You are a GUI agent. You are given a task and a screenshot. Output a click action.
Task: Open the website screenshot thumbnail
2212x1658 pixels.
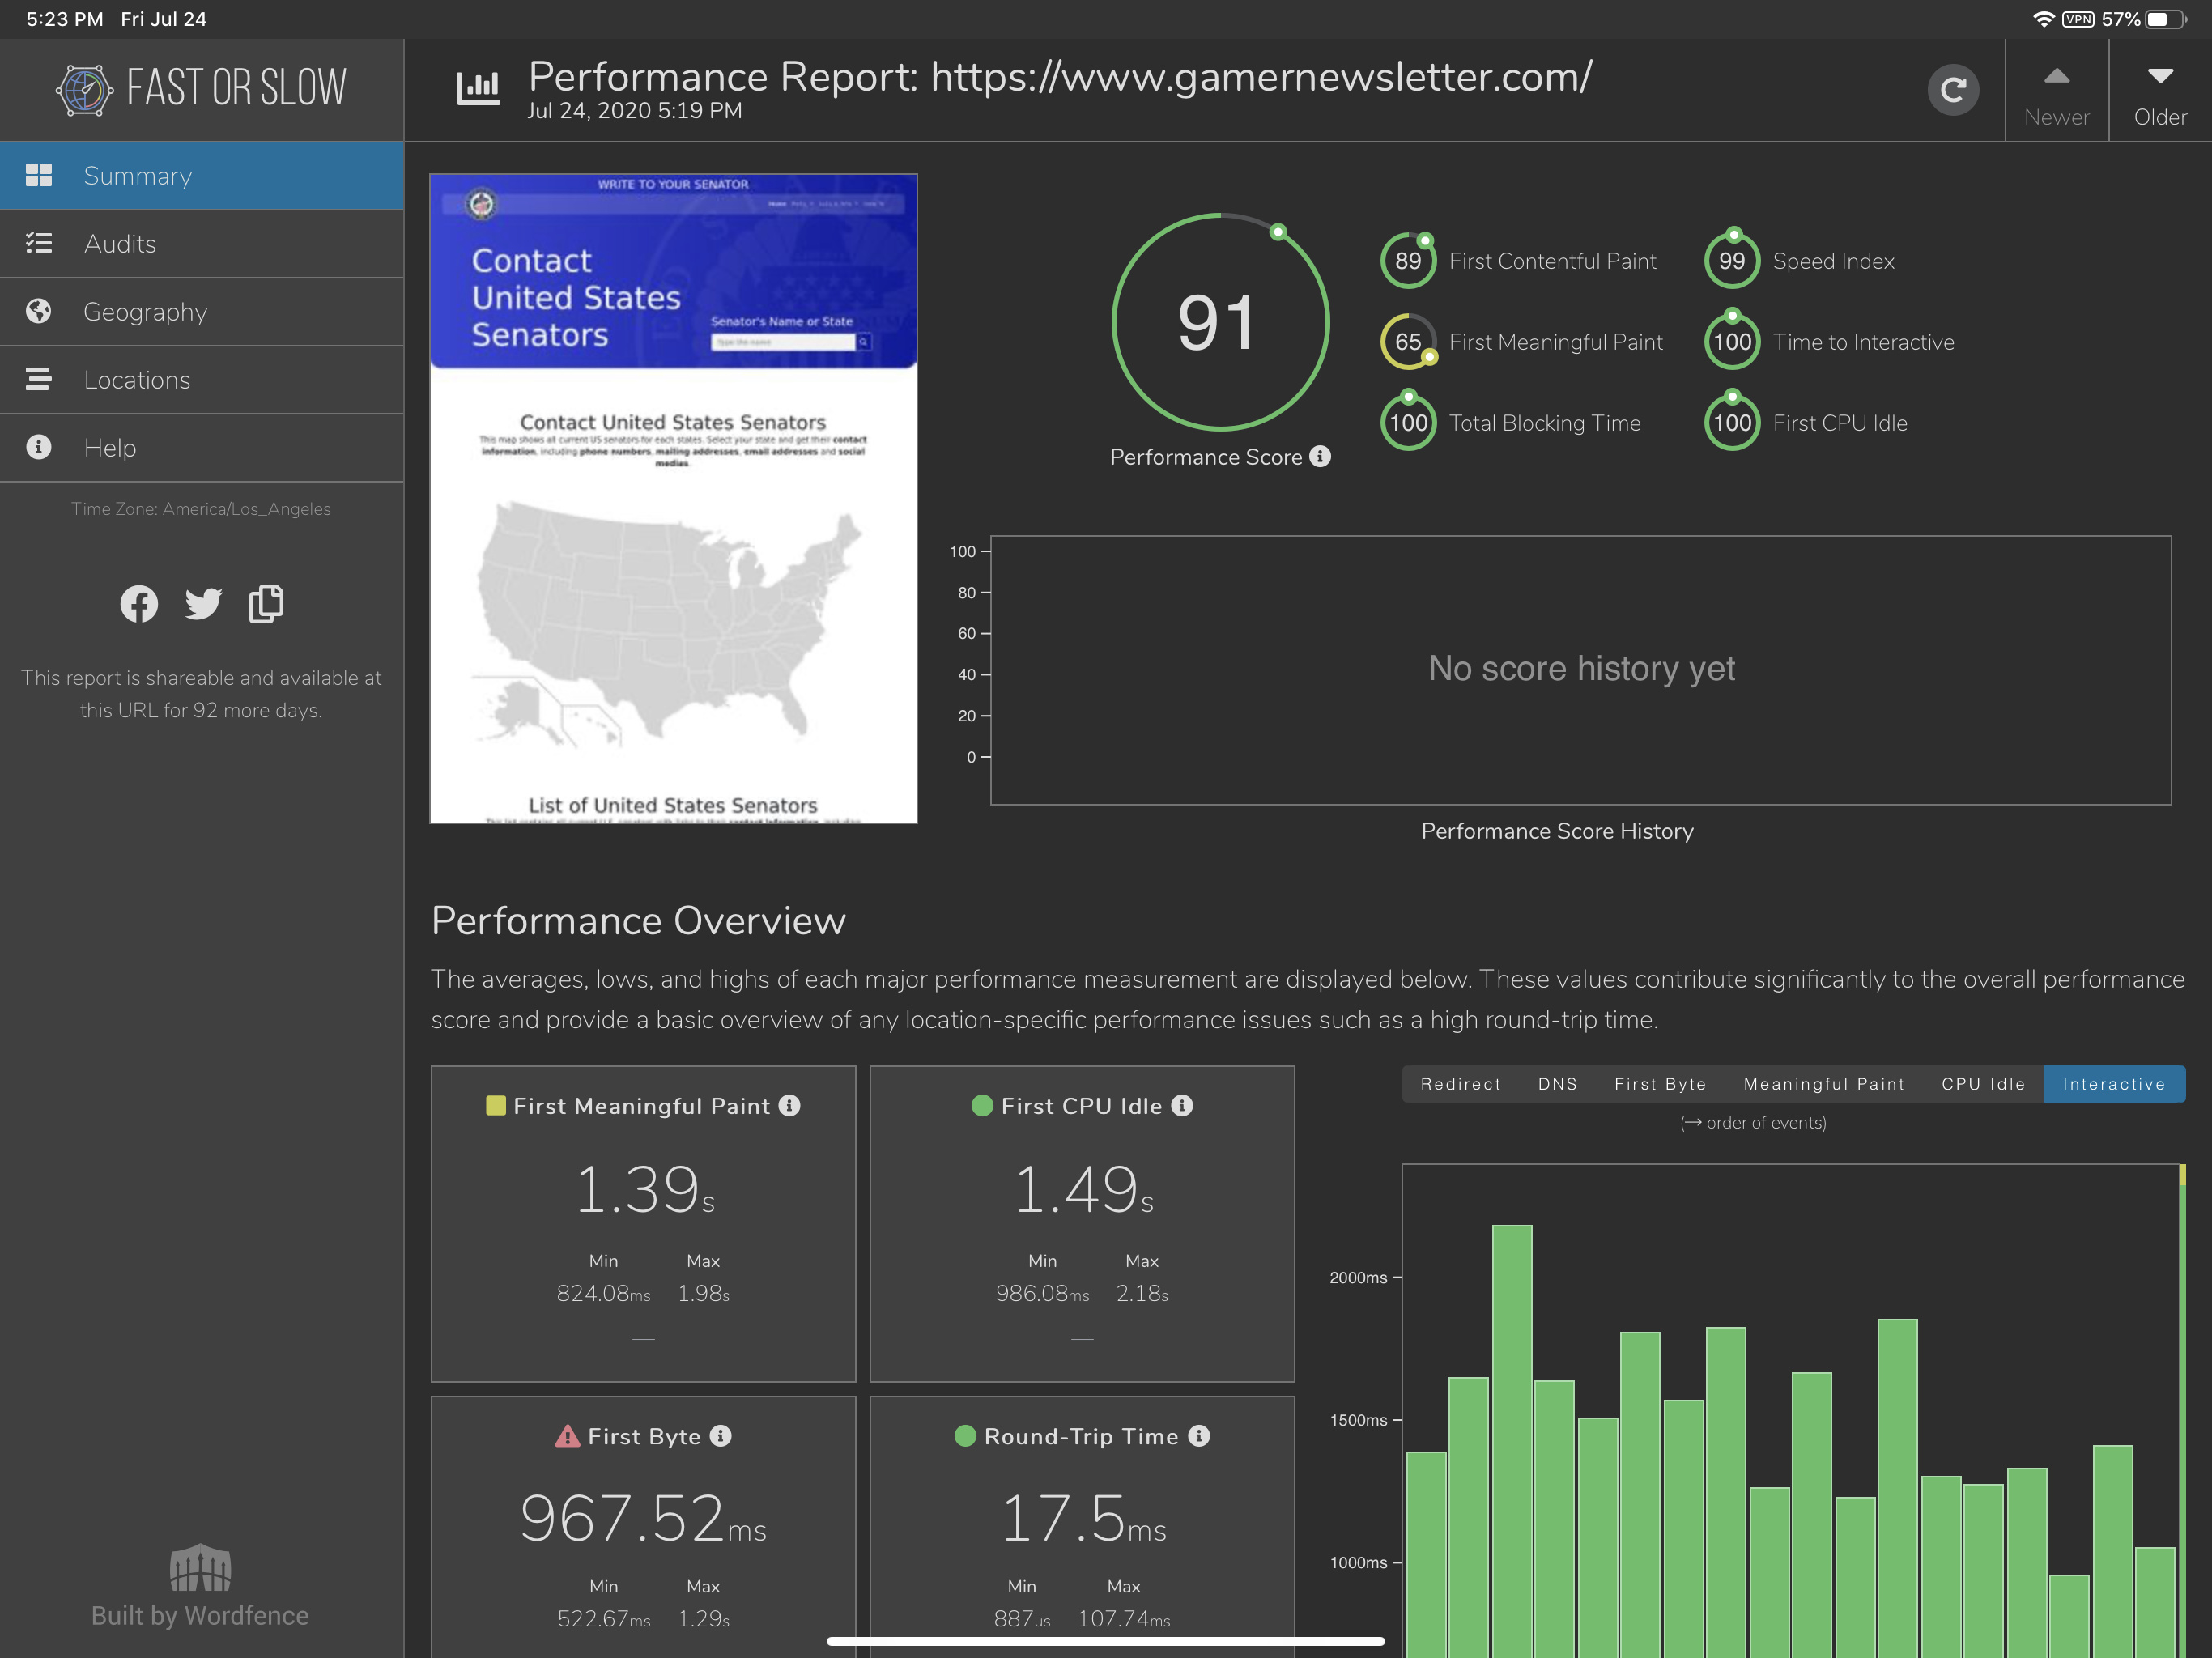(673, 498)
